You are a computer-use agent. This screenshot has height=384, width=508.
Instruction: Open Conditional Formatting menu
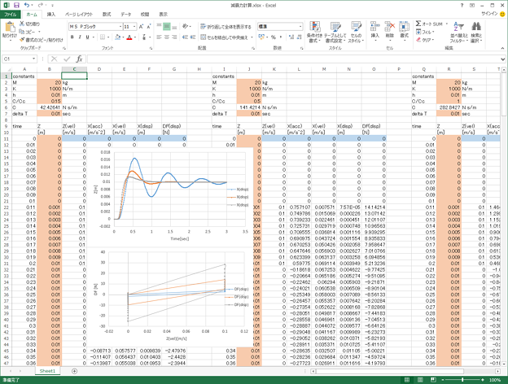[x=314, y=32]
